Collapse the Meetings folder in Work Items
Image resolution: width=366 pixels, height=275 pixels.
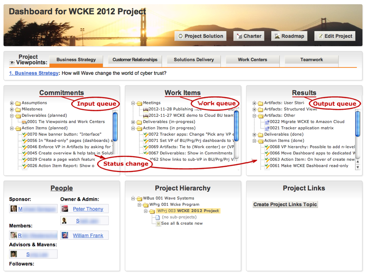click(133, 103)
